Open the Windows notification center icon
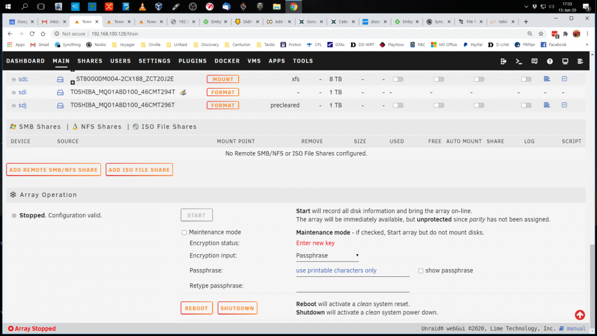The width and height of the screenshot is (597, 336). (x=586, y=7)
